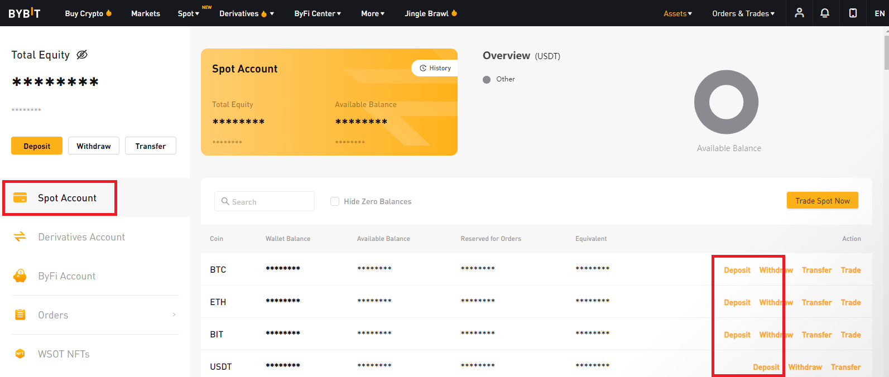889x377 pixels.
Task: Toggle Total Equity visibility eye icon
Action: [x=82, y=55]
